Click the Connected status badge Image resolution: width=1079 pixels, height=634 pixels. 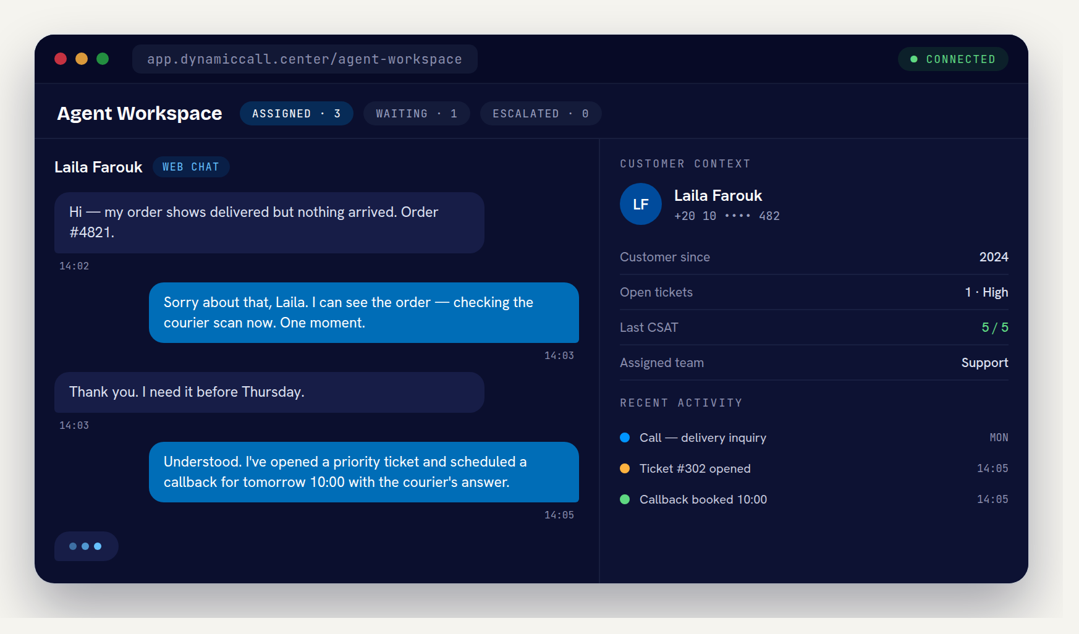coord(953,59)
